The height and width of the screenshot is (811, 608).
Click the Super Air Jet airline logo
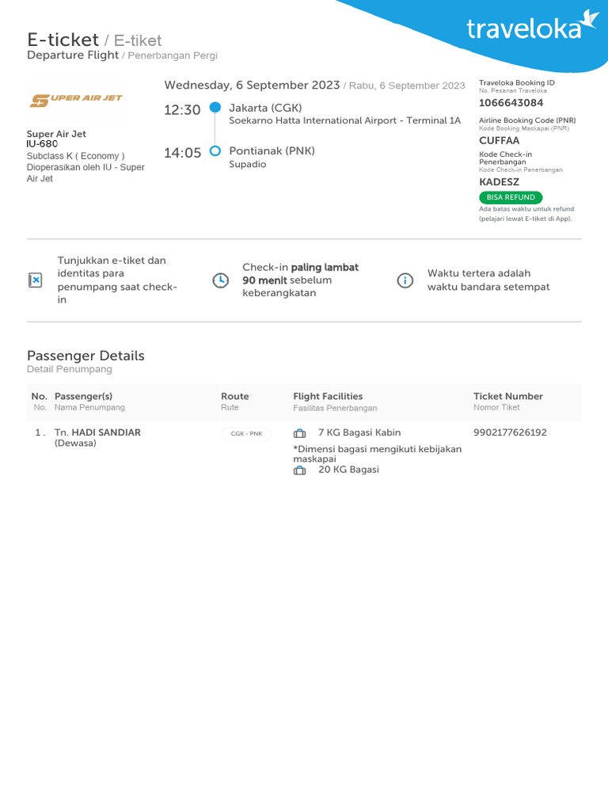tap(77, 100)
